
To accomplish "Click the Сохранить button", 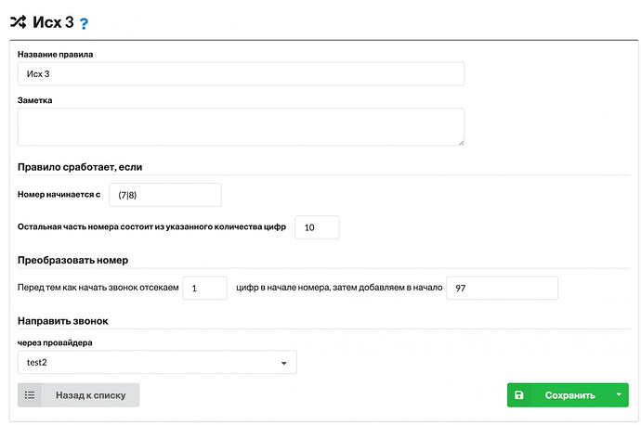I will (x=559, y=394).
